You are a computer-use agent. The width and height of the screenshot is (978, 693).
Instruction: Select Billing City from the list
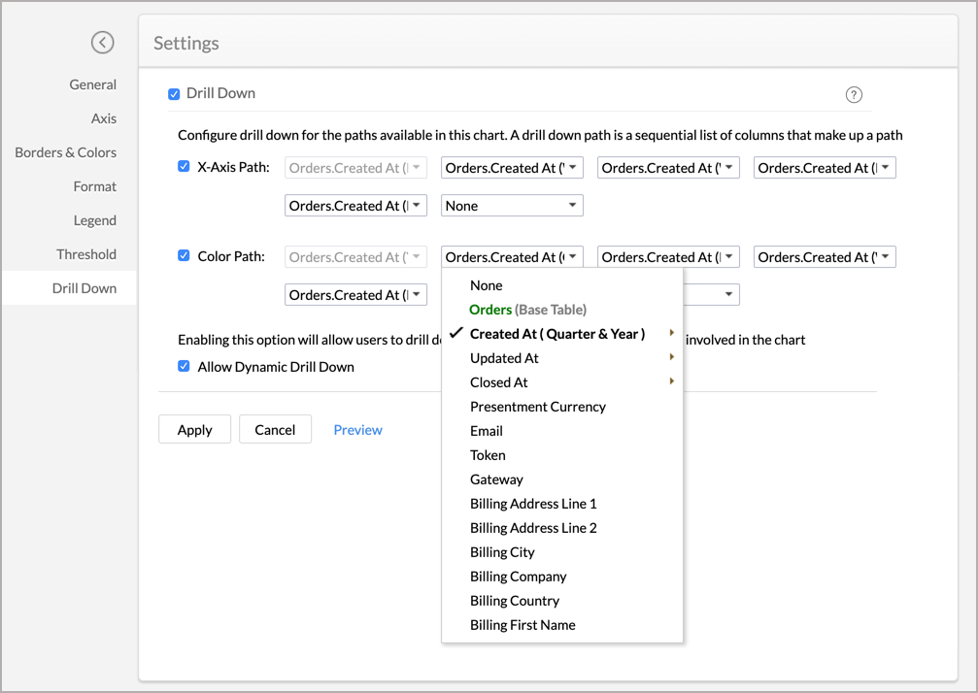pos(502,552)
